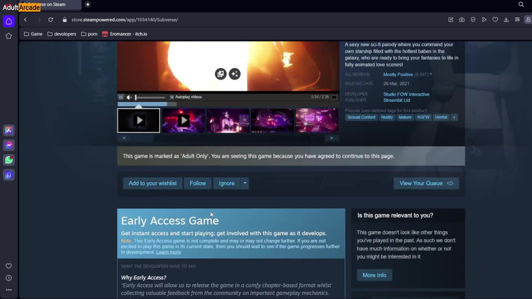
Task: Pause the trailer video
Action: [121, 97]
